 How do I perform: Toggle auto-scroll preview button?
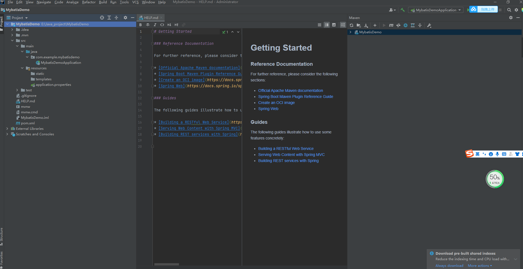pos(343,25)
